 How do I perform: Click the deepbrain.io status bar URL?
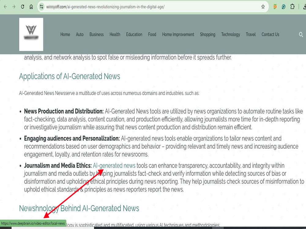(33, 224)
